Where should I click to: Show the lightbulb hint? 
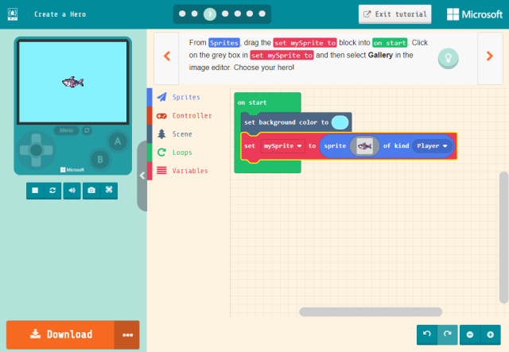pos(448,58)
